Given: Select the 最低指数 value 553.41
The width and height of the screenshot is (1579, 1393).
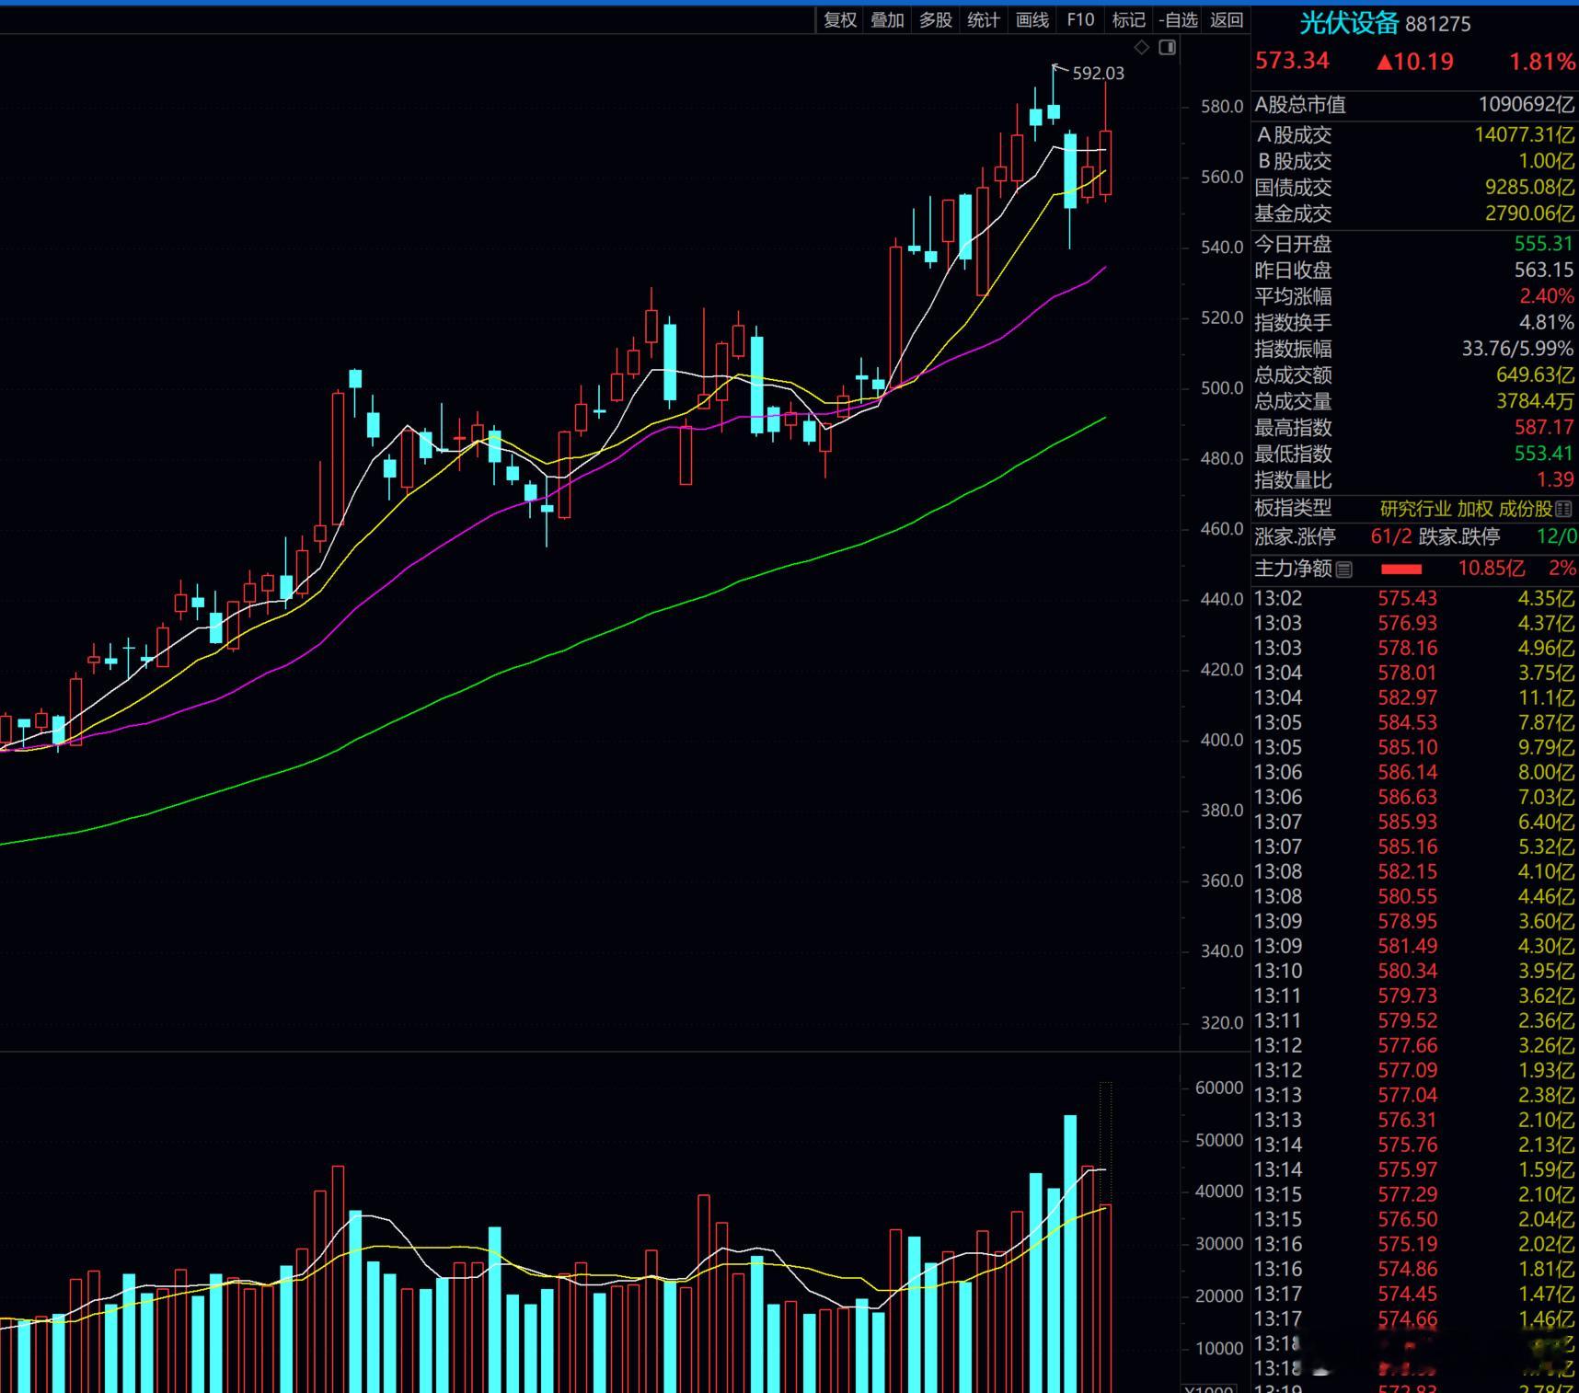Looking at the screenshot, I should (1544, 454).
